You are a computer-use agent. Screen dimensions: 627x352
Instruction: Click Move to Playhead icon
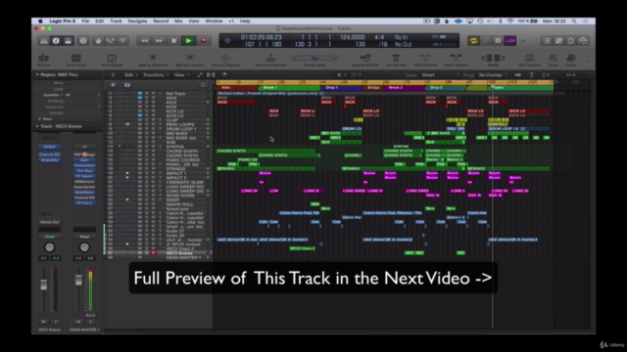270,60
